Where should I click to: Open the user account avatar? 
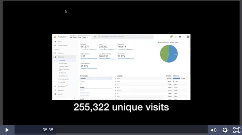[x=188, y=36]
